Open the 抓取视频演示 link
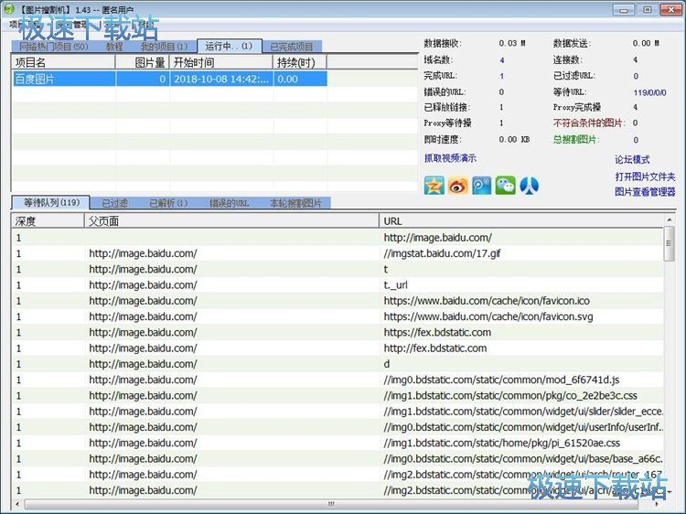 click(450, 158)
